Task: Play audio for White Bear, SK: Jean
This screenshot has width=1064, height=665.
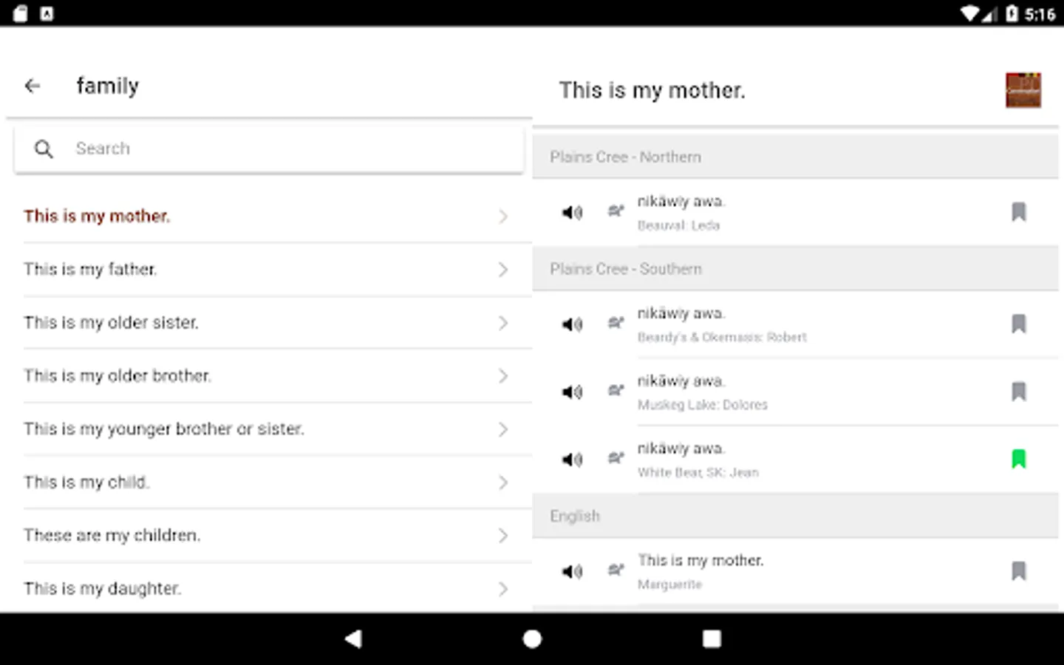Action: tap(572, 460)
